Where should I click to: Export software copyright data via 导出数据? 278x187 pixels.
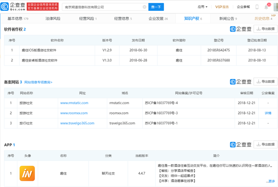265,29
